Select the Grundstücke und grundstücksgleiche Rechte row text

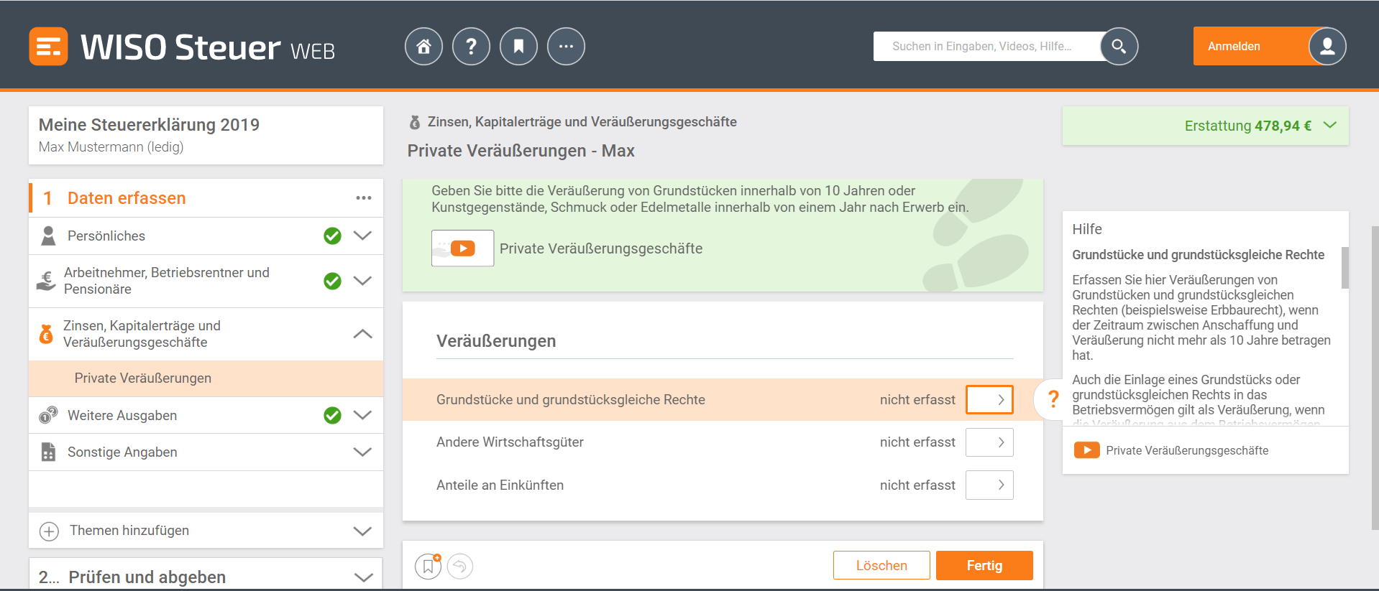[571, 400]
